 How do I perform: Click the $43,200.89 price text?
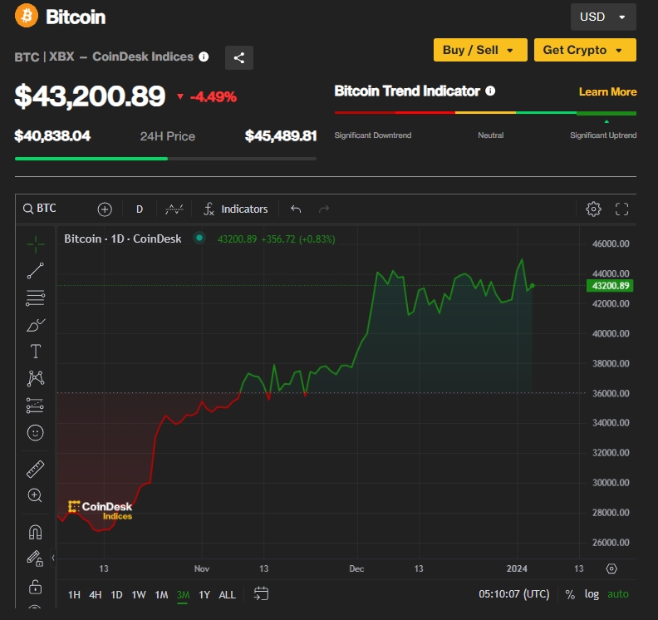tap(90, 96)
